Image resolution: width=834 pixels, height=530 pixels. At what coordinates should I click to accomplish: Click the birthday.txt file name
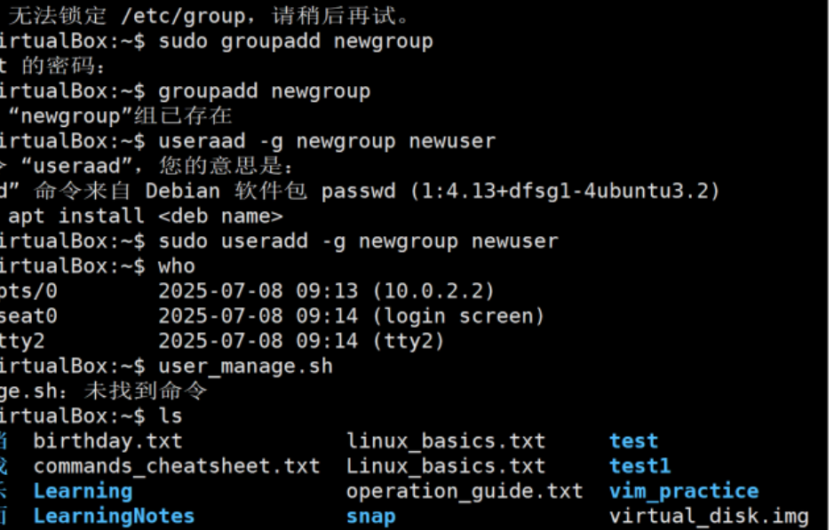pos(108,441)
